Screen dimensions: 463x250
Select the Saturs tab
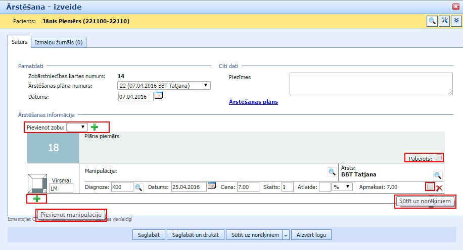[x=20, y=42]
